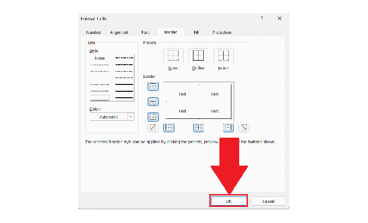Apply the None preset border icon
This screenshot has width=368, height=223.
tap(173, 56)
